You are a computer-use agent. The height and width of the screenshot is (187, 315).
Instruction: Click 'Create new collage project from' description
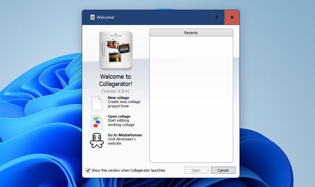coord(124,104)
